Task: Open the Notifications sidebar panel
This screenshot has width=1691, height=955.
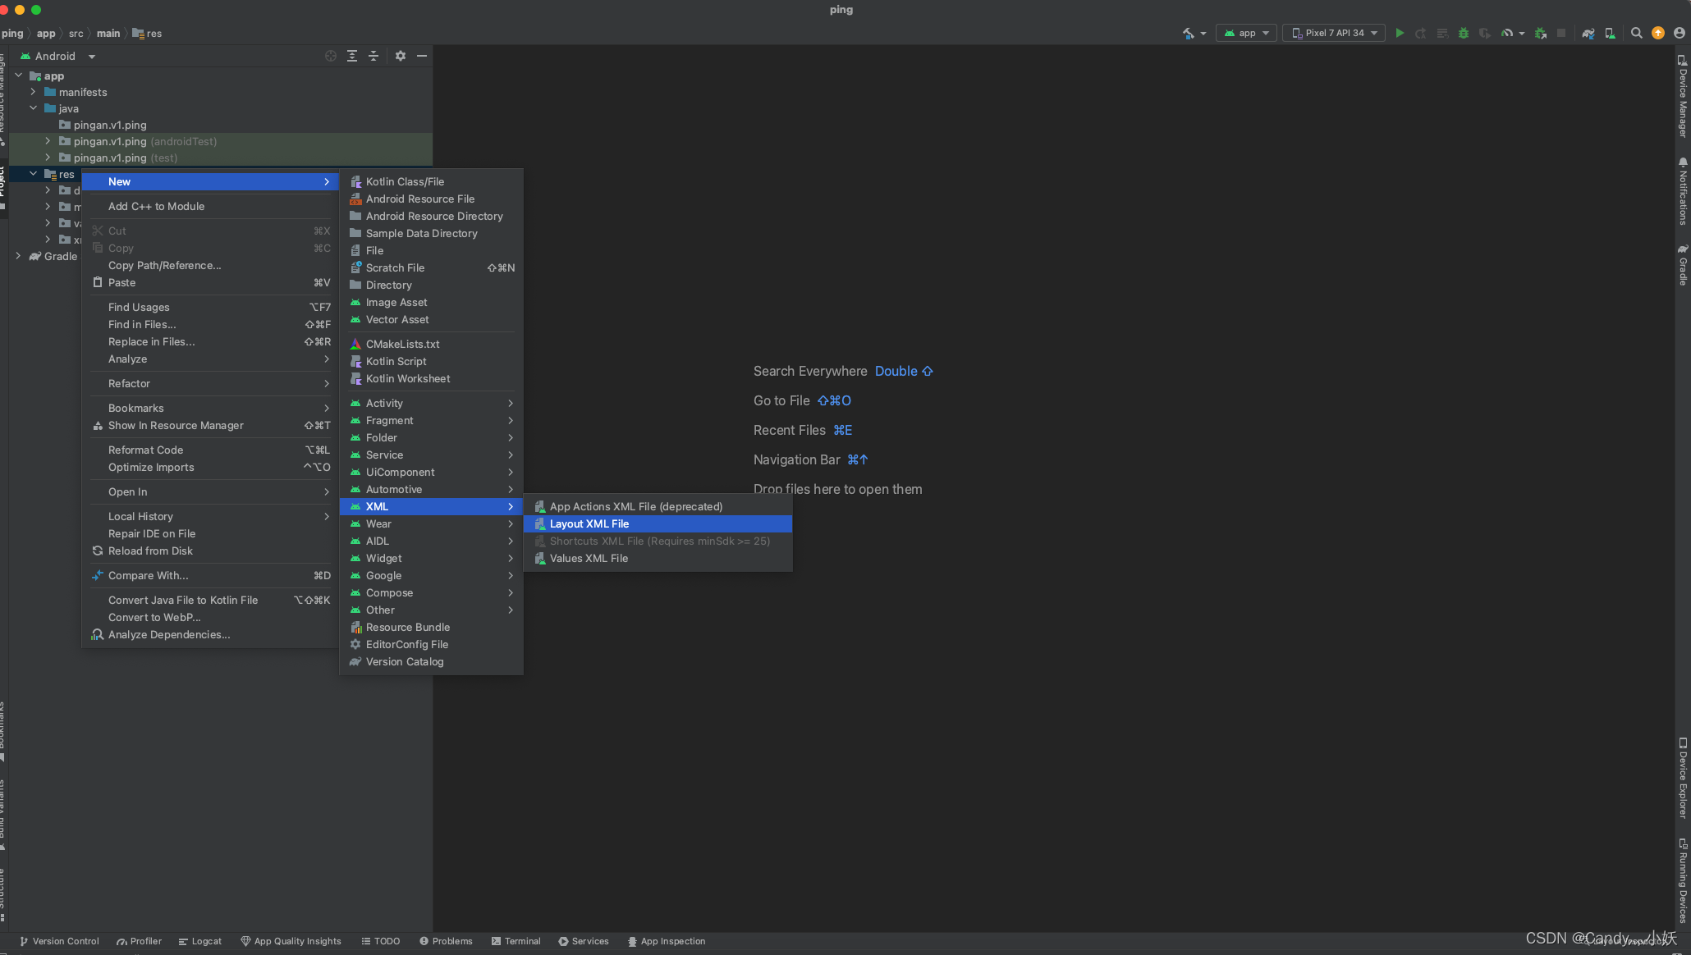Action: tap(1681, 189)
